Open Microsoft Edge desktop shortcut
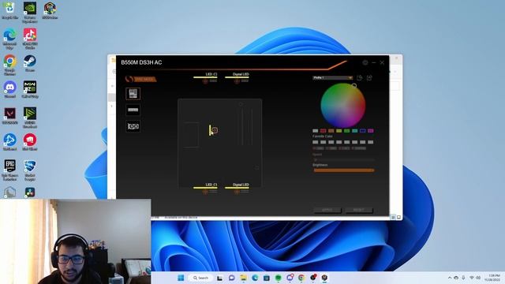 (x=9, y=39)
